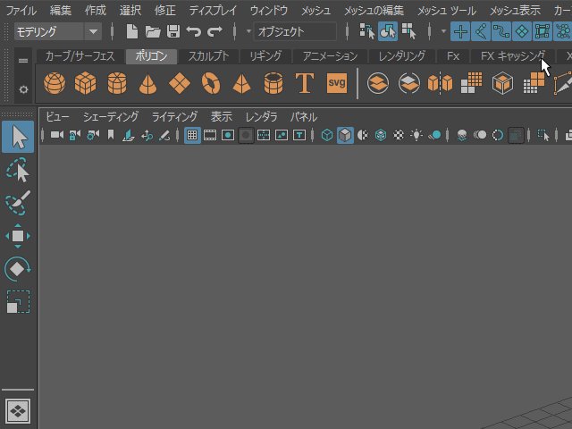The image size is (572, 429).
Task: Click the Open Scene folder icon
Action: (153, 32)
